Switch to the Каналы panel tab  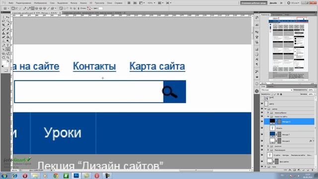(270, 87)
